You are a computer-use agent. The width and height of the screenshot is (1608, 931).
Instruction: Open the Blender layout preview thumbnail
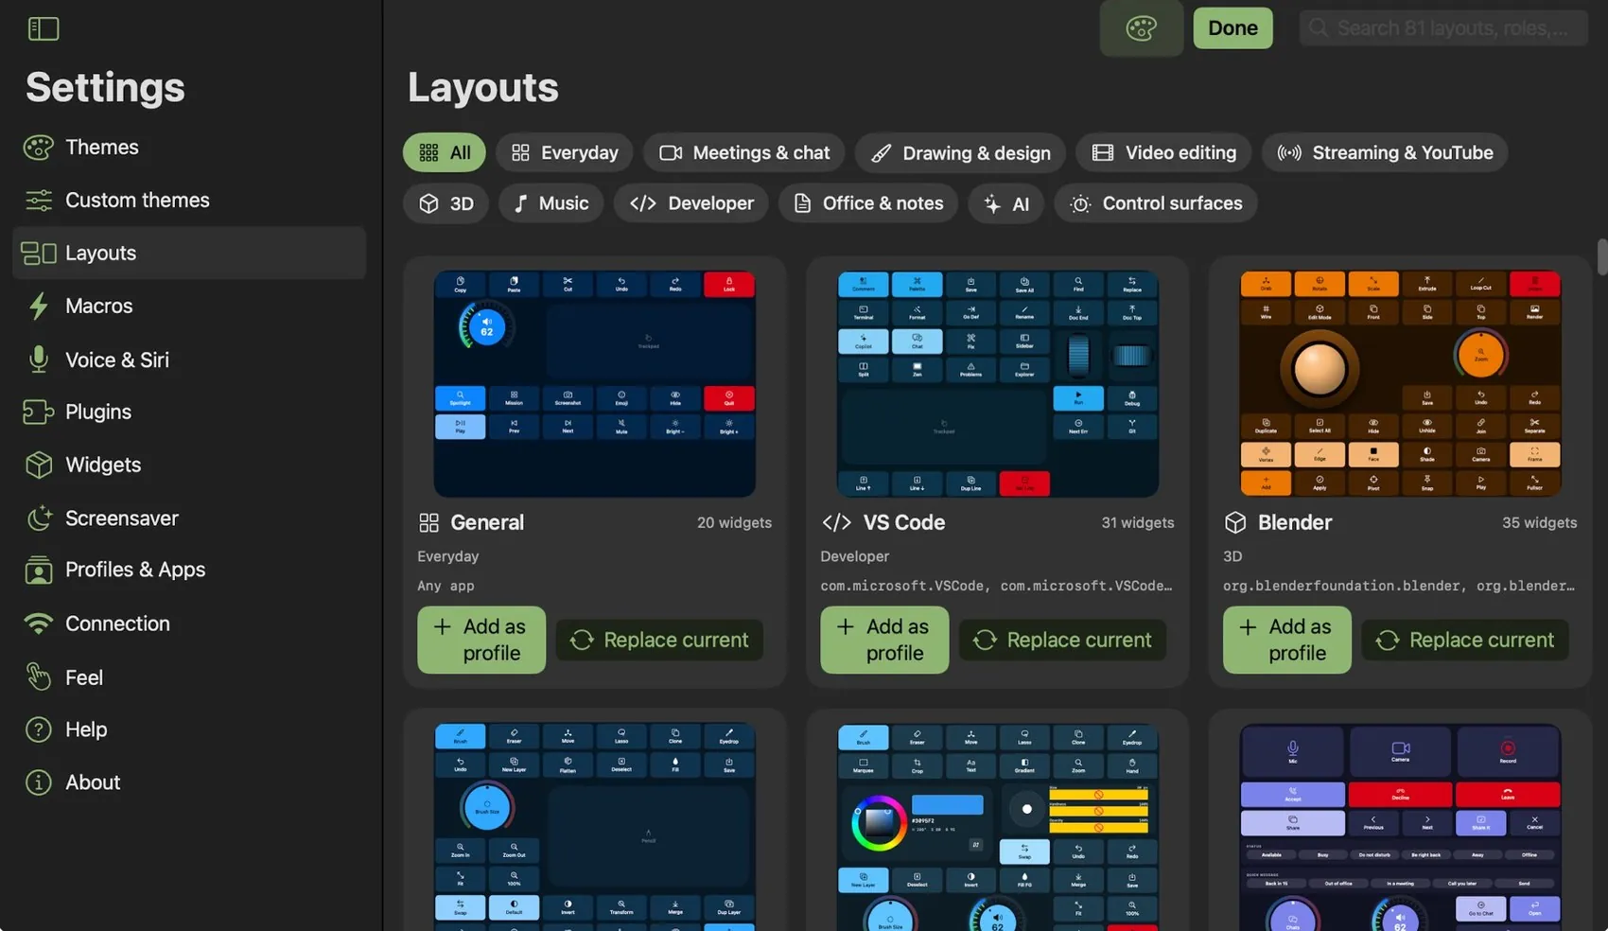[x=1401, y=384]
